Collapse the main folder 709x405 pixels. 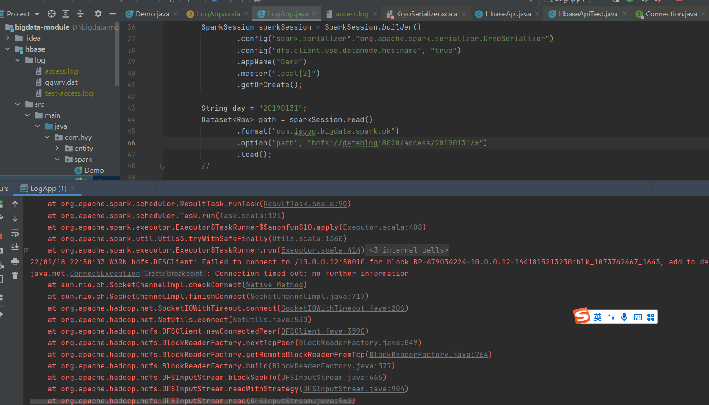tap(27, 115)
